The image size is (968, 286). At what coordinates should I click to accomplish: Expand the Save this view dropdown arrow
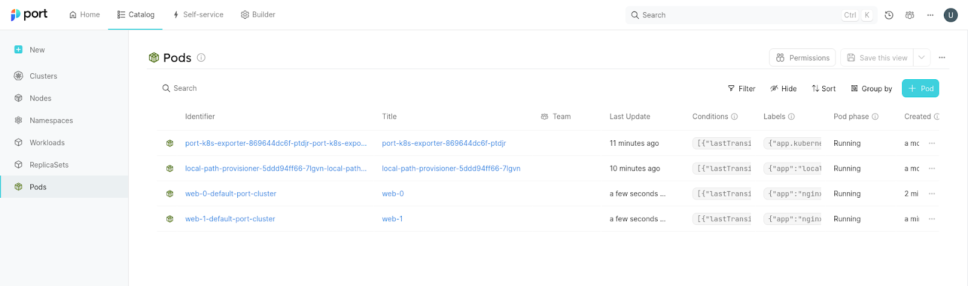point(921,57)
